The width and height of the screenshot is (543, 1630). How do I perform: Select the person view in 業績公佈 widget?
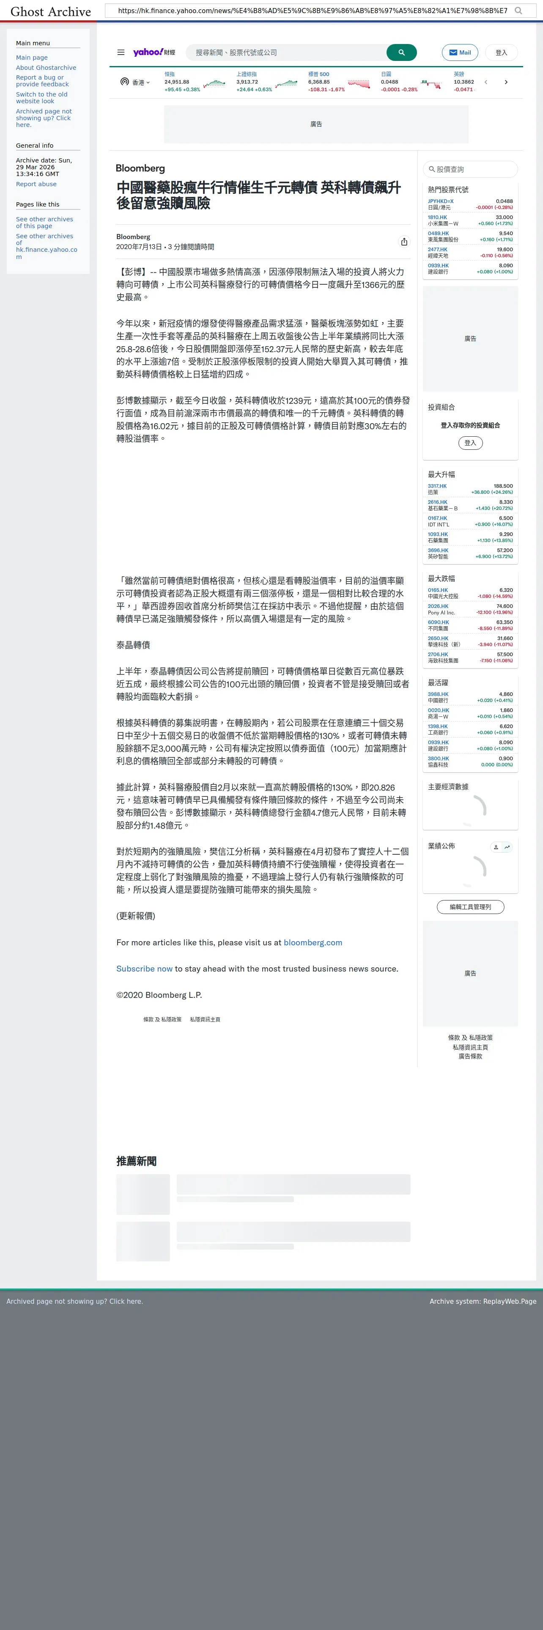point(496,847)
